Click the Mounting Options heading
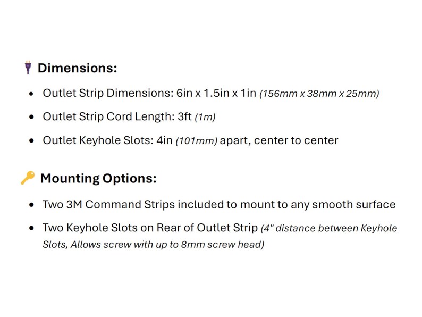 [98, 179]
